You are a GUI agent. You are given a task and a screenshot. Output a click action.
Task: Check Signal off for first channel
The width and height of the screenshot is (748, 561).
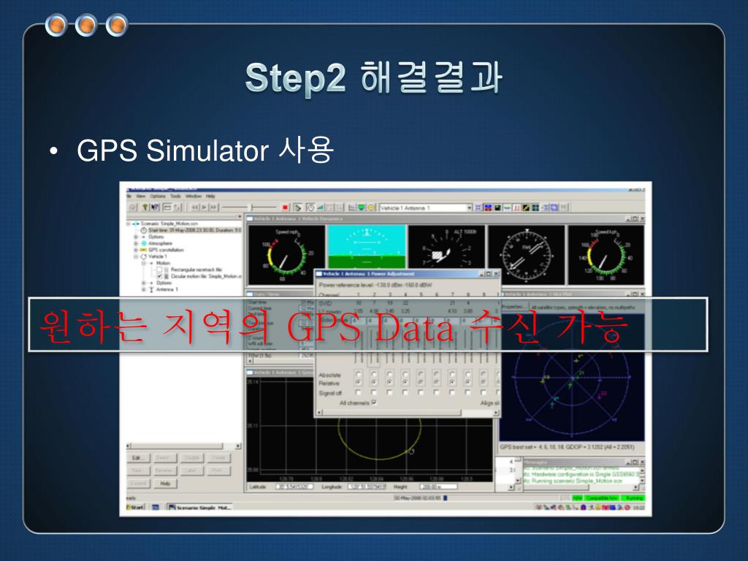tap(358, 392)
